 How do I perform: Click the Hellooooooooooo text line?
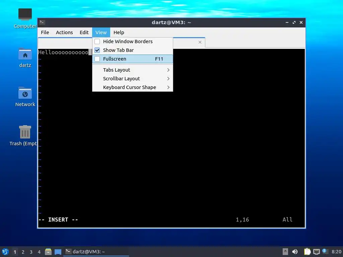(x=63, y=52)
